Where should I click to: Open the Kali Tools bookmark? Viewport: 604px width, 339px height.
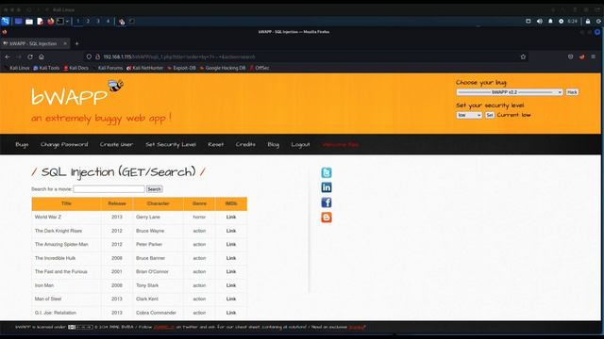point(46,68)
